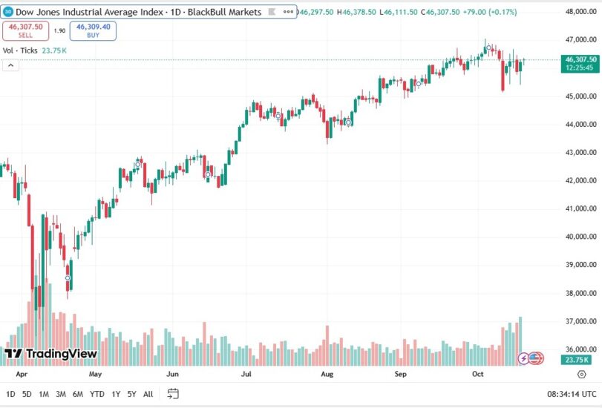Select the 1D time range

(x=10, y=394)
